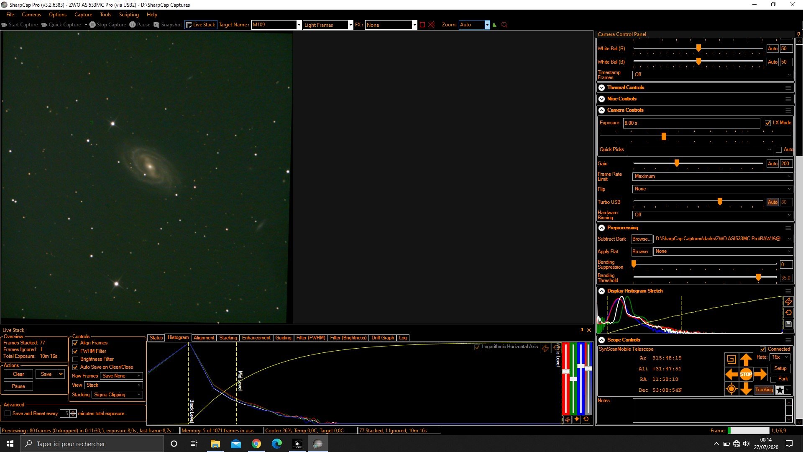The width and height of the screenshot is (803, 452).
Task: Slew telescope down with the down arrow
Action: pyautogui.click(x=746, y=389)
